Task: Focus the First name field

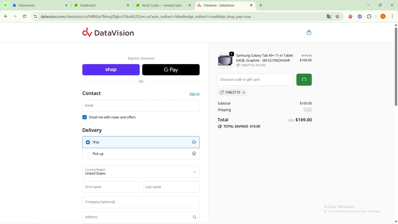Action: tap(111, 187)
